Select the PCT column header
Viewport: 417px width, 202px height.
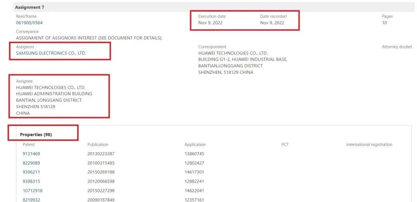[285, 145]
